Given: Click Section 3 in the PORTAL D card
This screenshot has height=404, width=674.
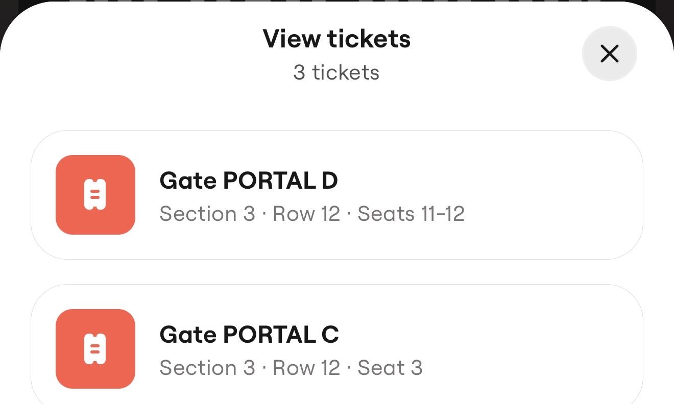Looking at the screenshot, I should tap(207, 214).
